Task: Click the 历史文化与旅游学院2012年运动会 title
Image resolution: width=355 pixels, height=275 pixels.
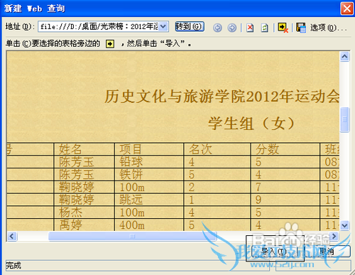Action: (x=222, y=97)
